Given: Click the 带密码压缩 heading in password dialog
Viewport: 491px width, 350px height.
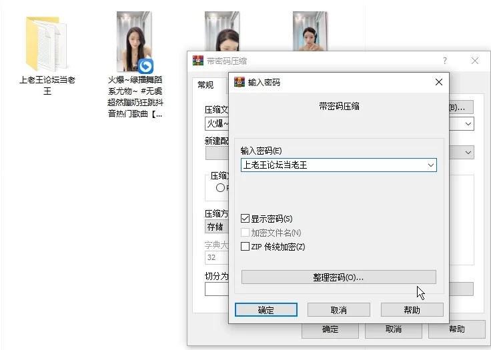Looking at the screenshot, I should [x=339, y=107].
